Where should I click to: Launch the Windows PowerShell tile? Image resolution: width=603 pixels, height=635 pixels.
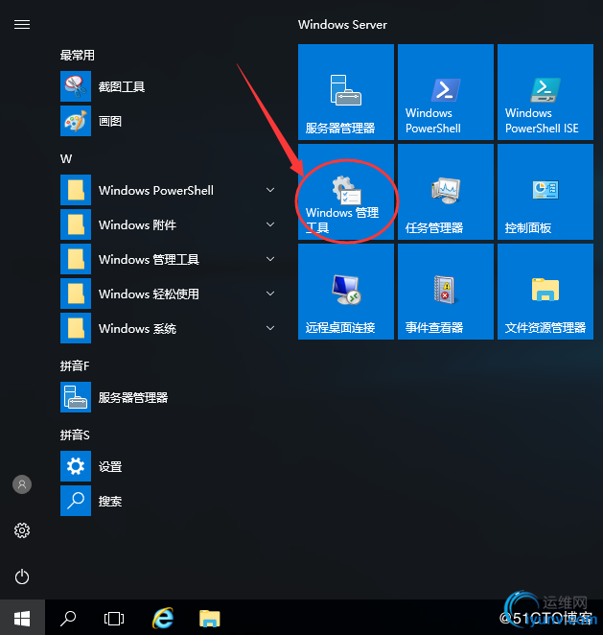pyautogui.click(x=446, y=92)
